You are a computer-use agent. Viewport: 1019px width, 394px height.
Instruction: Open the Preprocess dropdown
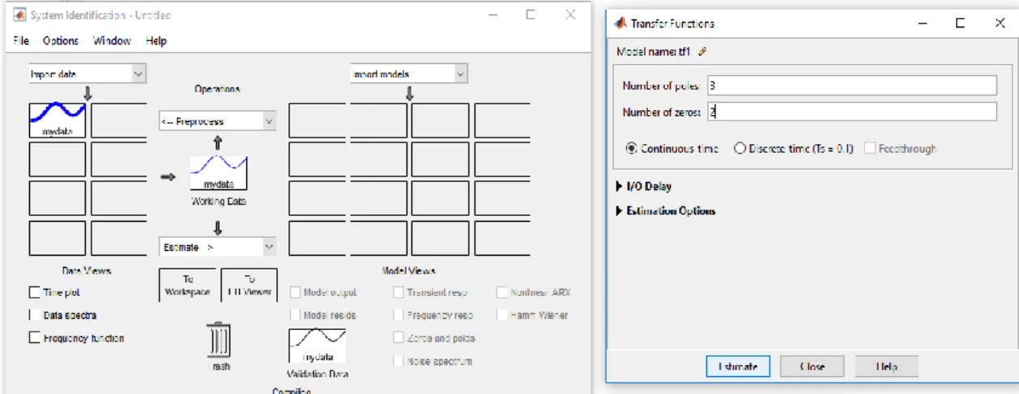217,121
